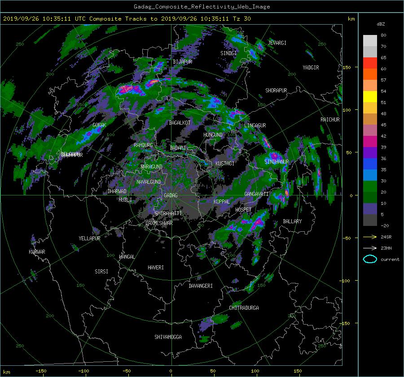This screenshot has width=404, height=377.
Task: Click the HOSPET city label
Action: (243, 210)
